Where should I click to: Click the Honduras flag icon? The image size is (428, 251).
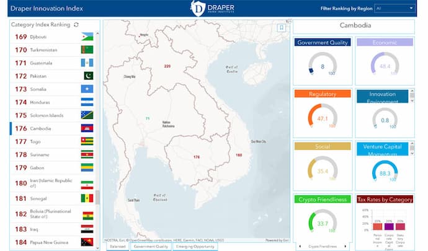(x=87, y=102)
